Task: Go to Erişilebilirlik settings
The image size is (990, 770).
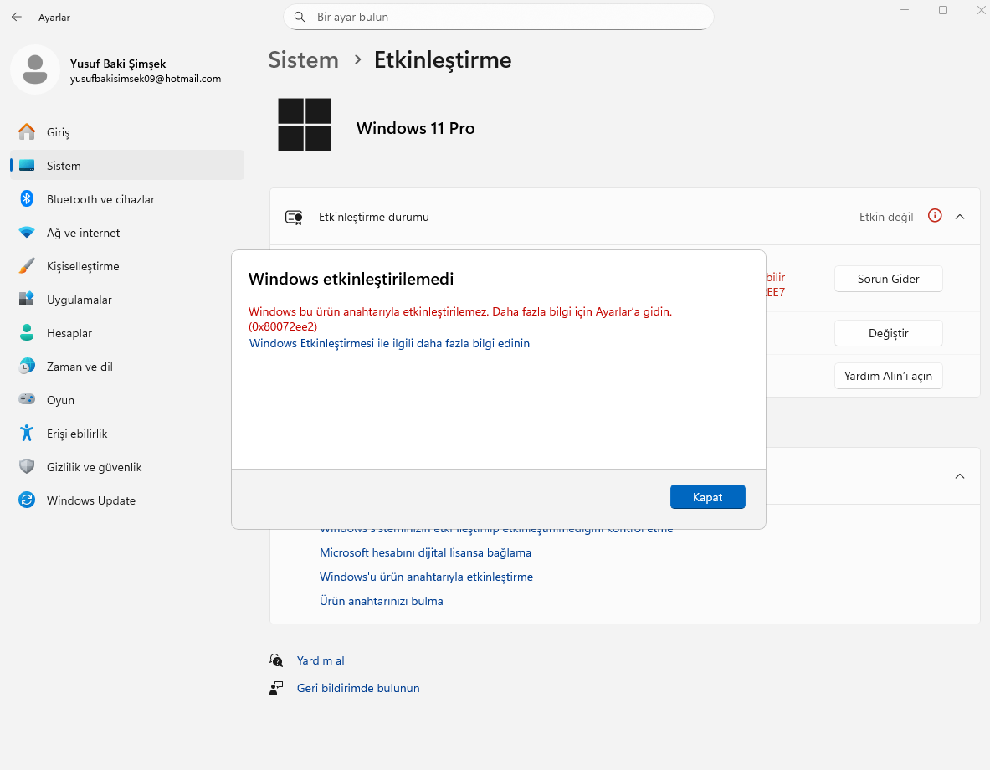Action: [127, 434]
